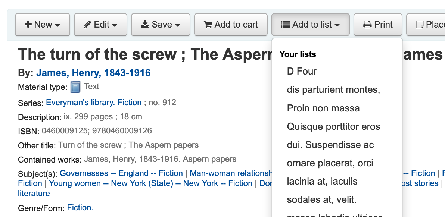Image resolution: width=445 pixels, height=217 pixels.
Task: Expand the Edit dropdown menu
Action: click(100, 25)
